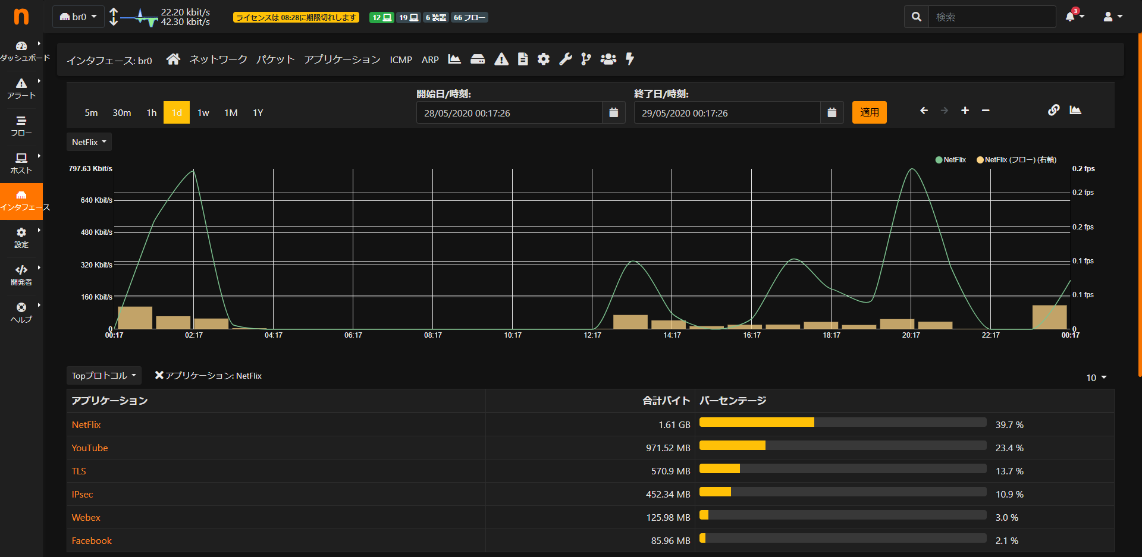Image resolution: width=1142 pixels, height=557 pixels.
Task: Open IPsec application link
Action: pos(82,494)
